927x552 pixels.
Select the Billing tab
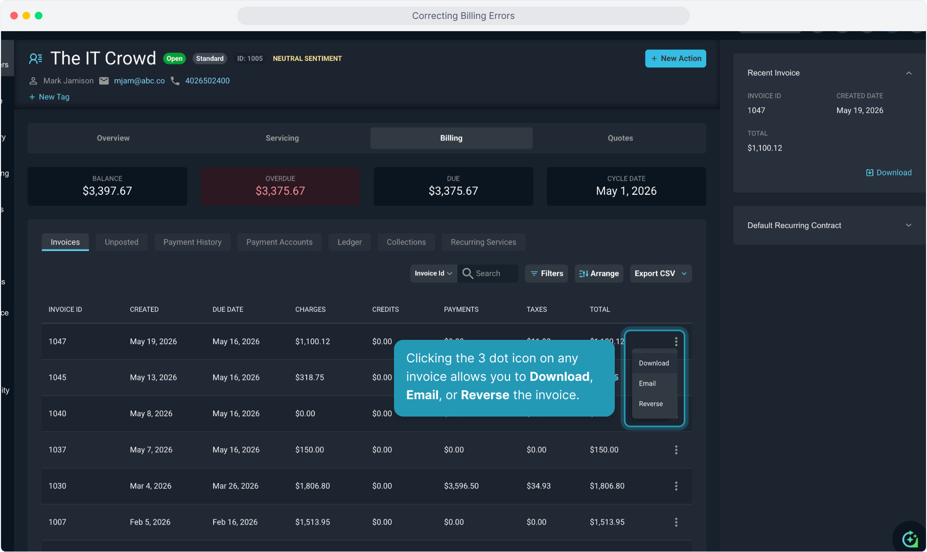coord(451,138)
